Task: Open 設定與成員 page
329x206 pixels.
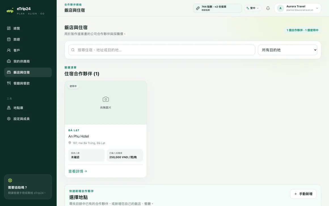Action: point(28,118)
